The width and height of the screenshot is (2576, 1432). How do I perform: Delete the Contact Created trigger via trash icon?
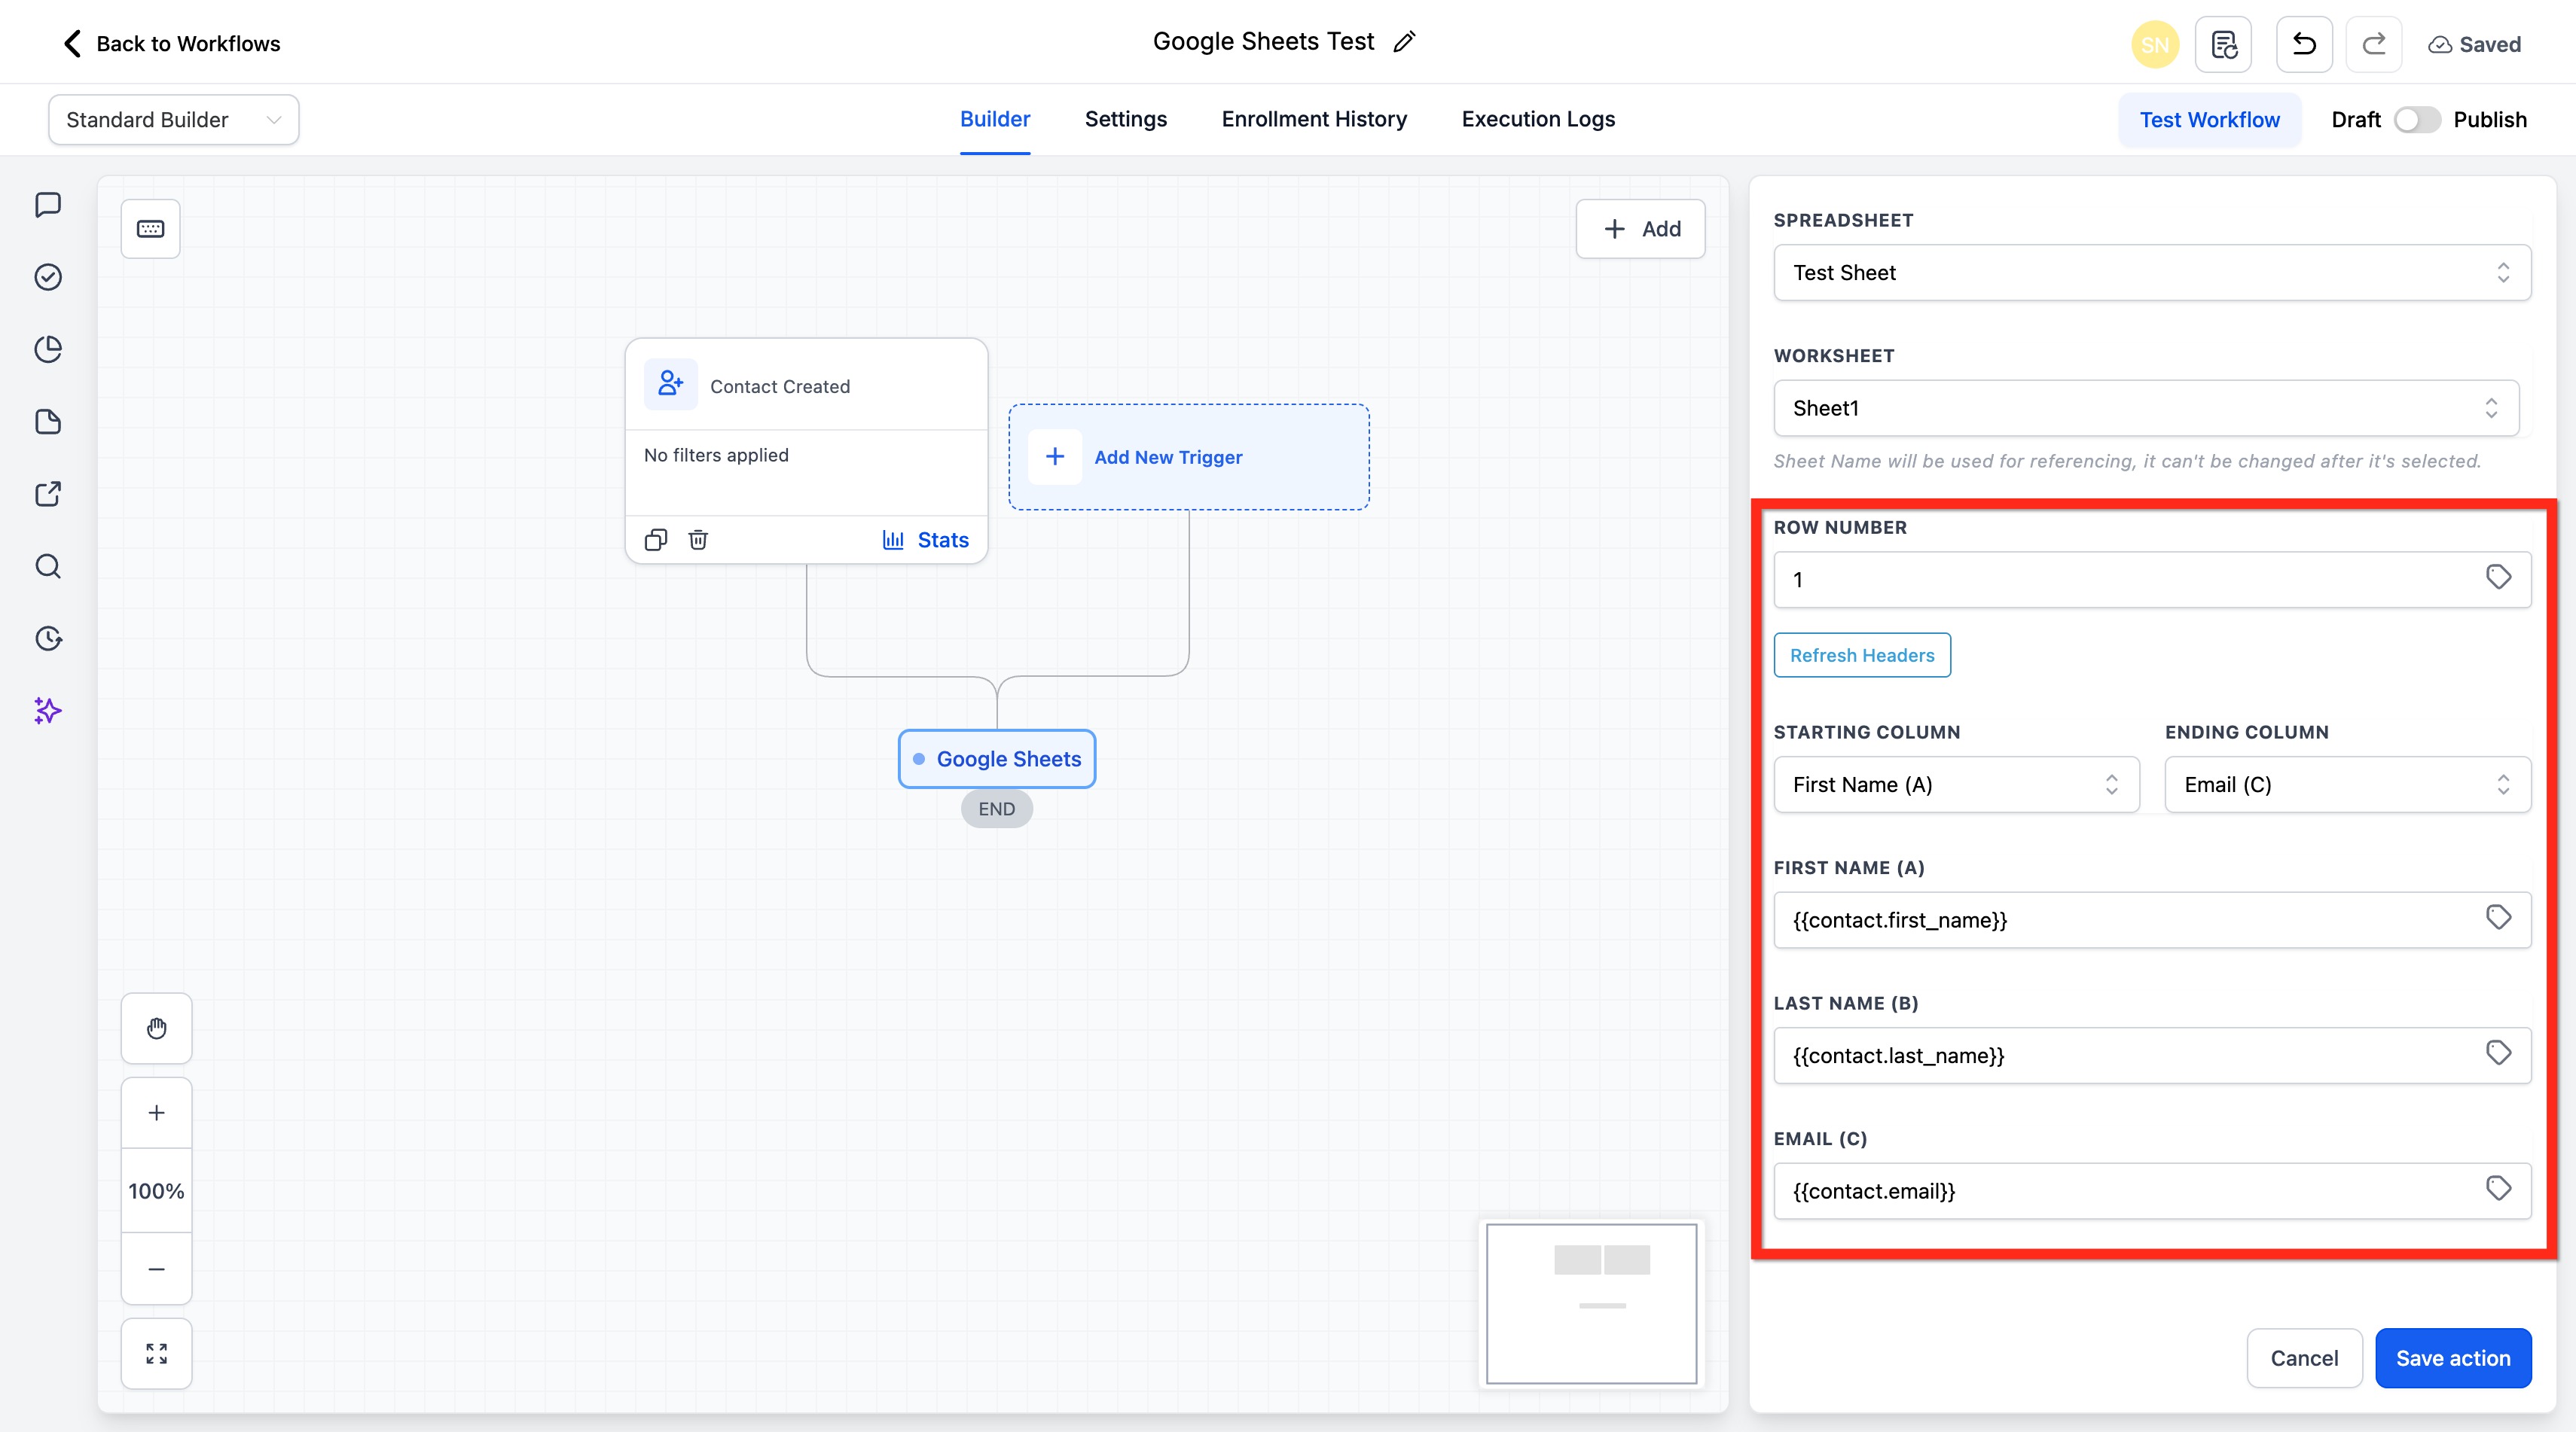698,540
